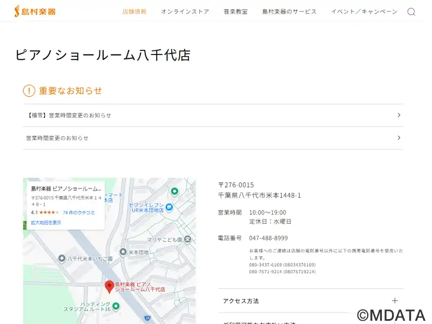Select 音楽教室 in the top menu

click(x=235, y=11)
